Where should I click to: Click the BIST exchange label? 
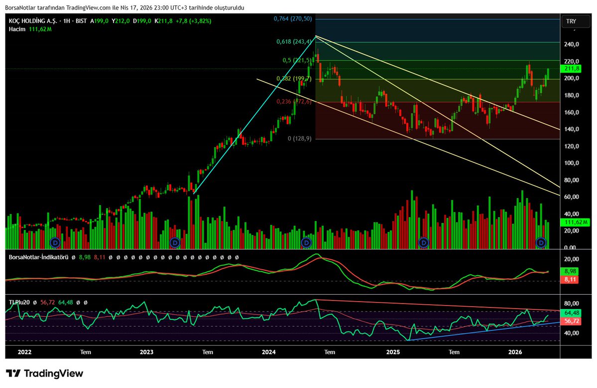[x=81, y=21]
